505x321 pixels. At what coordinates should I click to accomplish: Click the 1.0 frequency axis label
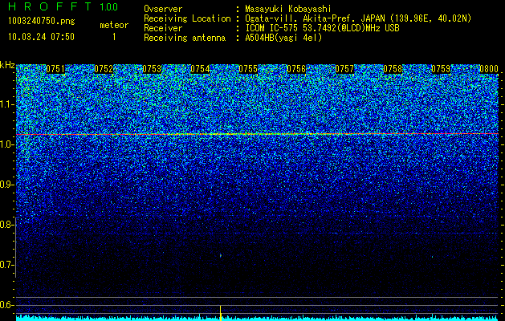[7, 145]
